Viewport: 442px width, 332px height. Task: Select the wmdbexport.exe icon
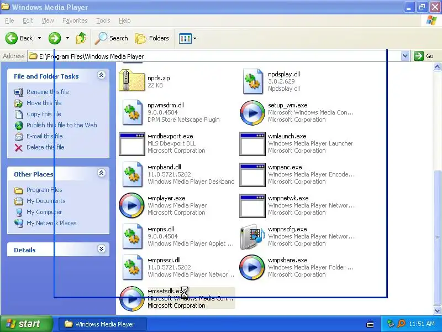tap(132, 144)
